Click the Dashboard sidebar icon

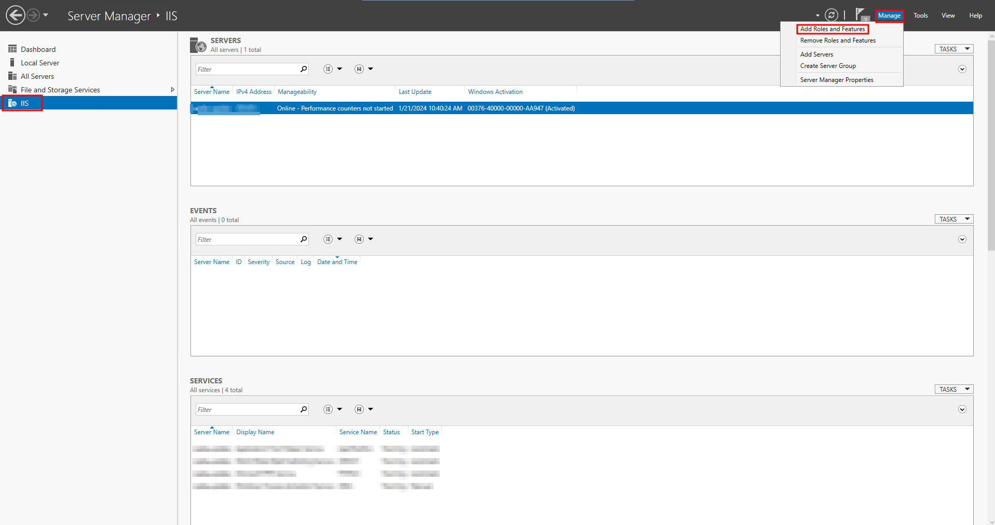[12, 49]
